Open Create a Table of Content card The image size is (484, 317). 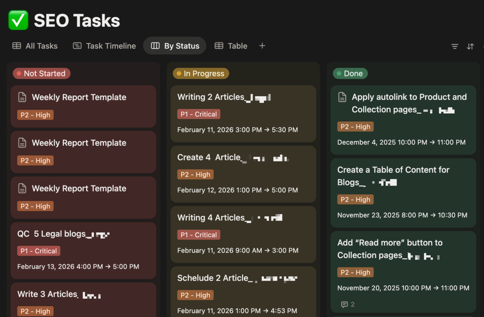click(393, 170)
